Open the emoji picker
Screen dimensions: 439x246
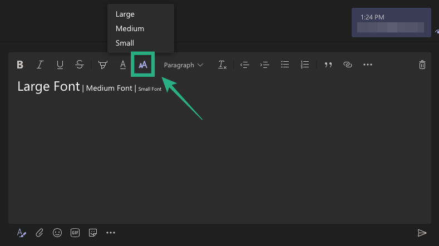pyautogui.click(x=57, y=233)
